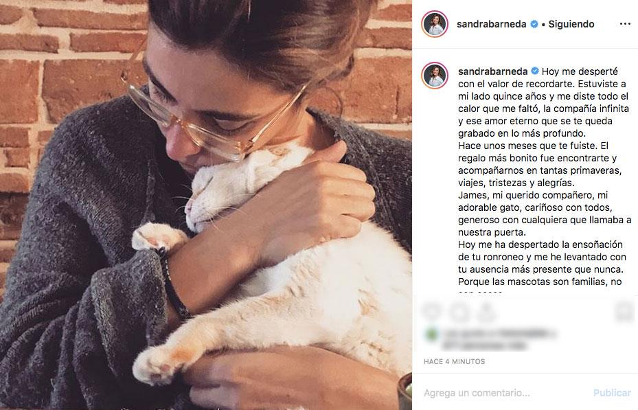Focus the Agrega un comentario field
This screenshot has width=638, height=410.
tap(505, 393)
